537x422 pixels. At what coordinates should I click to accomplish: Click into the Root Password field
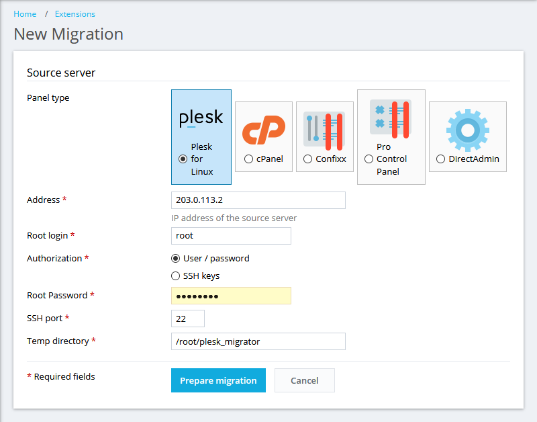point(231,296)
